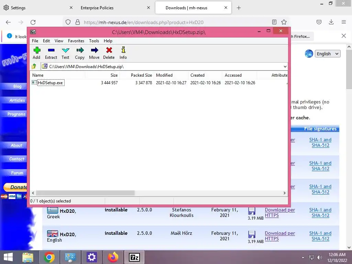The image size is (352, 264).
Task: Open Windows Start menu
Action: pyautogui.click(x=8, y=257)
